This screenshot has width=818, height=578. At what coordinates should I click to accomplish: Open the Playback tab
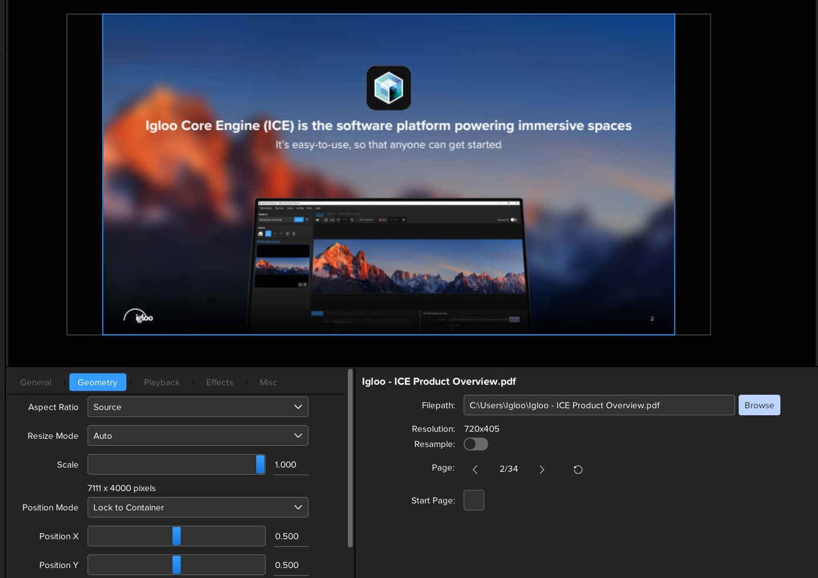tap(162, 382)
